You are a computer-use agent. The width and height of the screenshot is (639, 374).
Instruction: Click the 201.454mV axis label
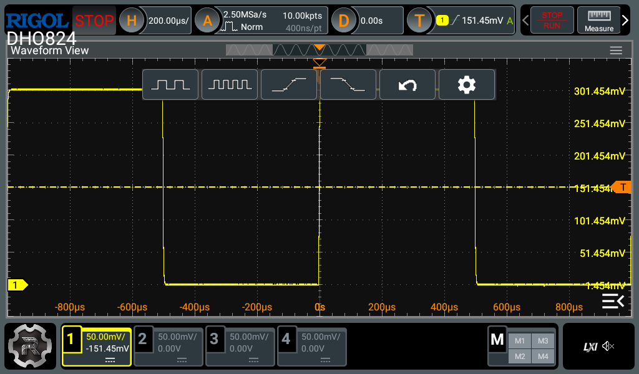[599, 156]
